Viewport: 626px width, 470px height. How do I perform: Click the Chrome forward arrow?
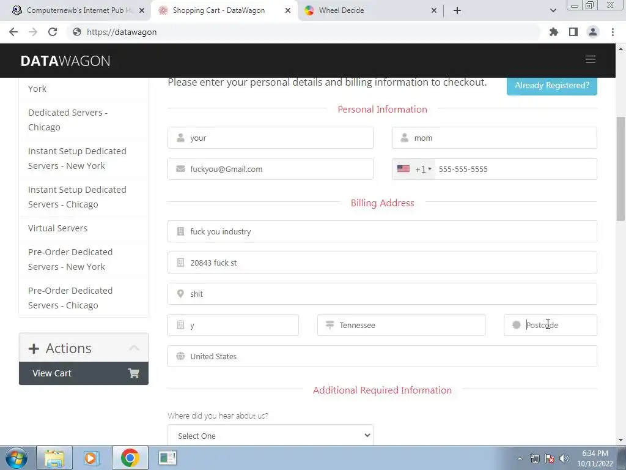click(x=33, y=32)
